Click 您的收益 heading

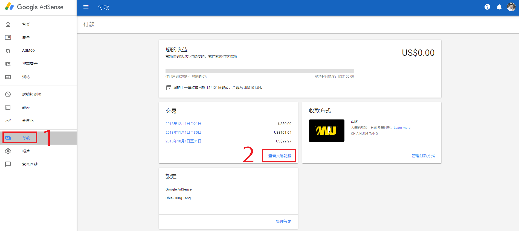coord(176,49)
